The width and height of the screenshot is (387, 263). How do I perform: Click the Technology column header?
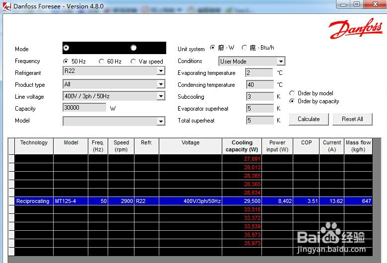[34, 146]
